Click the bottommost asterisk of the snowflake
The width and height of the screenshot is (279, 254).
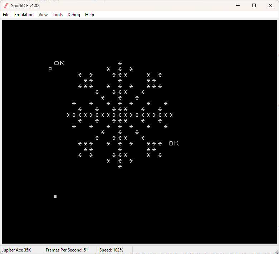point(120,167)
